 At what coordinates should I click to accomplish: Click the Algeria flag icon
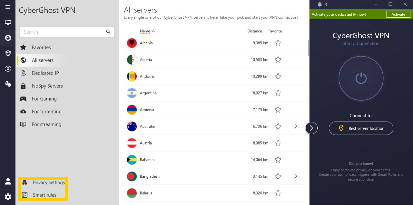click(x=132, y=59)
